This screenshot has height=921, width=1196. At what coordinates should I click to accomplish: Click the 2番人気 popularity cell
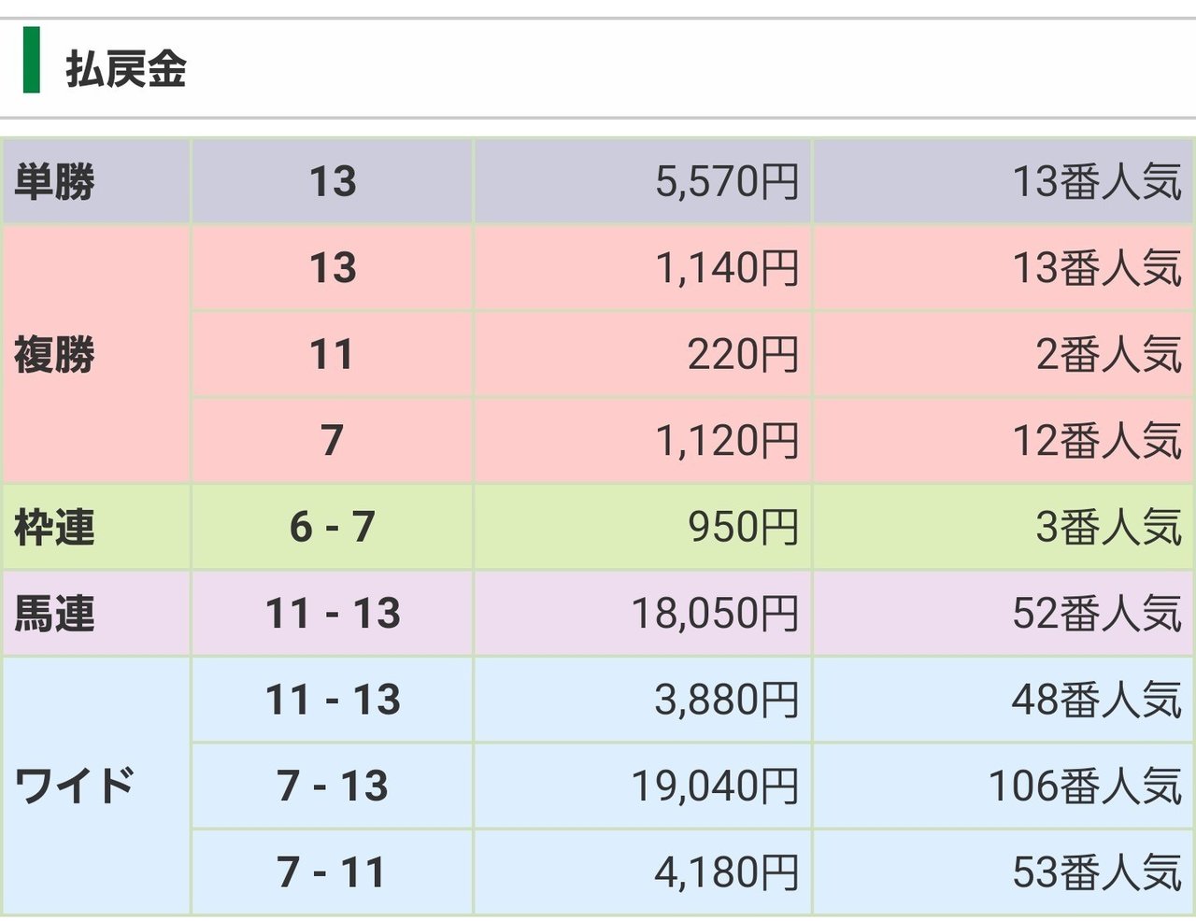[1109, 355]
